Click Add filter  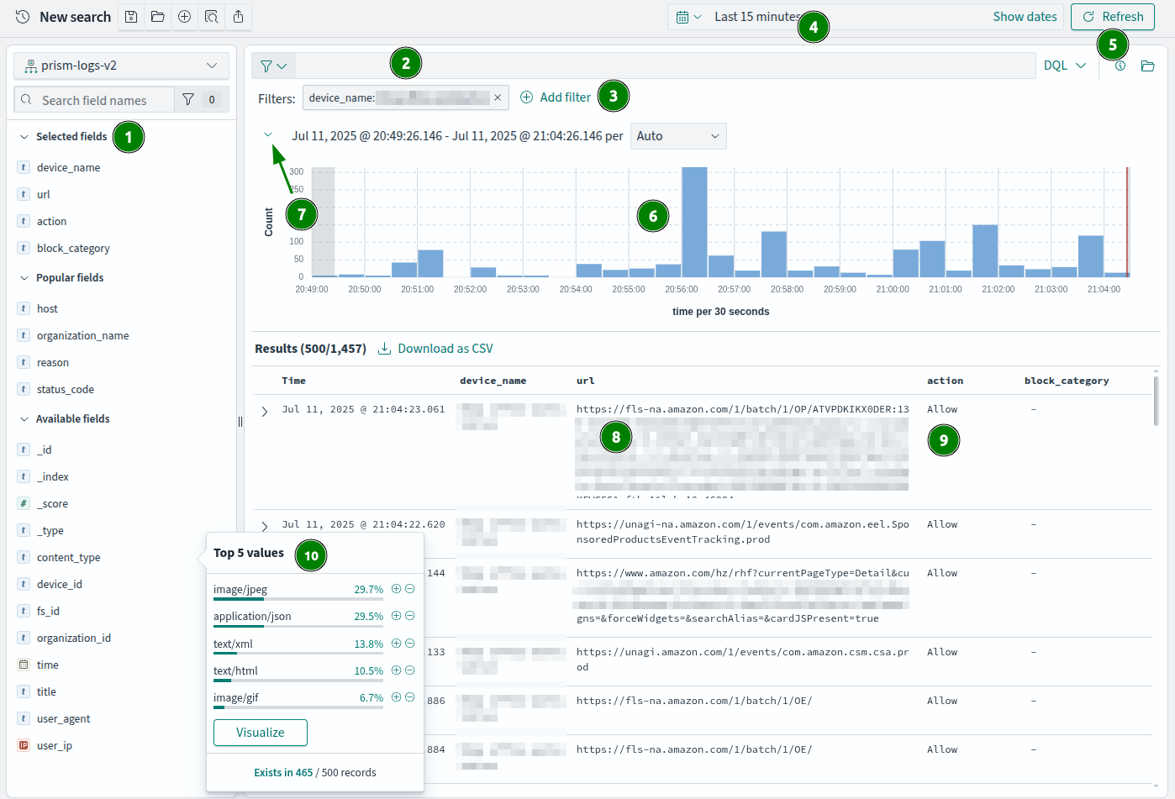(x=556, y=97)
